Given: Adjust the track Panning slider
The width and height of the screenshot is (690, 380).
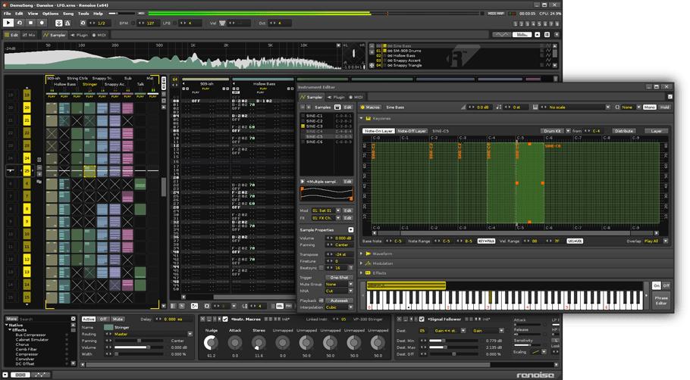Looking at the screenshot, I should 139,341.
